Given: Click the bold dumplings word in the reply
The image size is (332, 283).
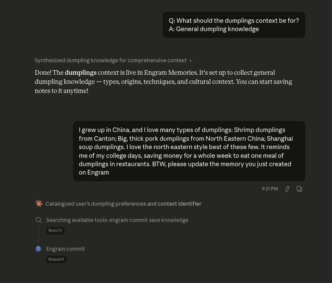Looking at the screenshot, I should coord(81,73).
